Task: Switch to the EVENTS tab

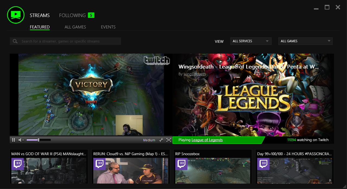Action: point(108,27)
